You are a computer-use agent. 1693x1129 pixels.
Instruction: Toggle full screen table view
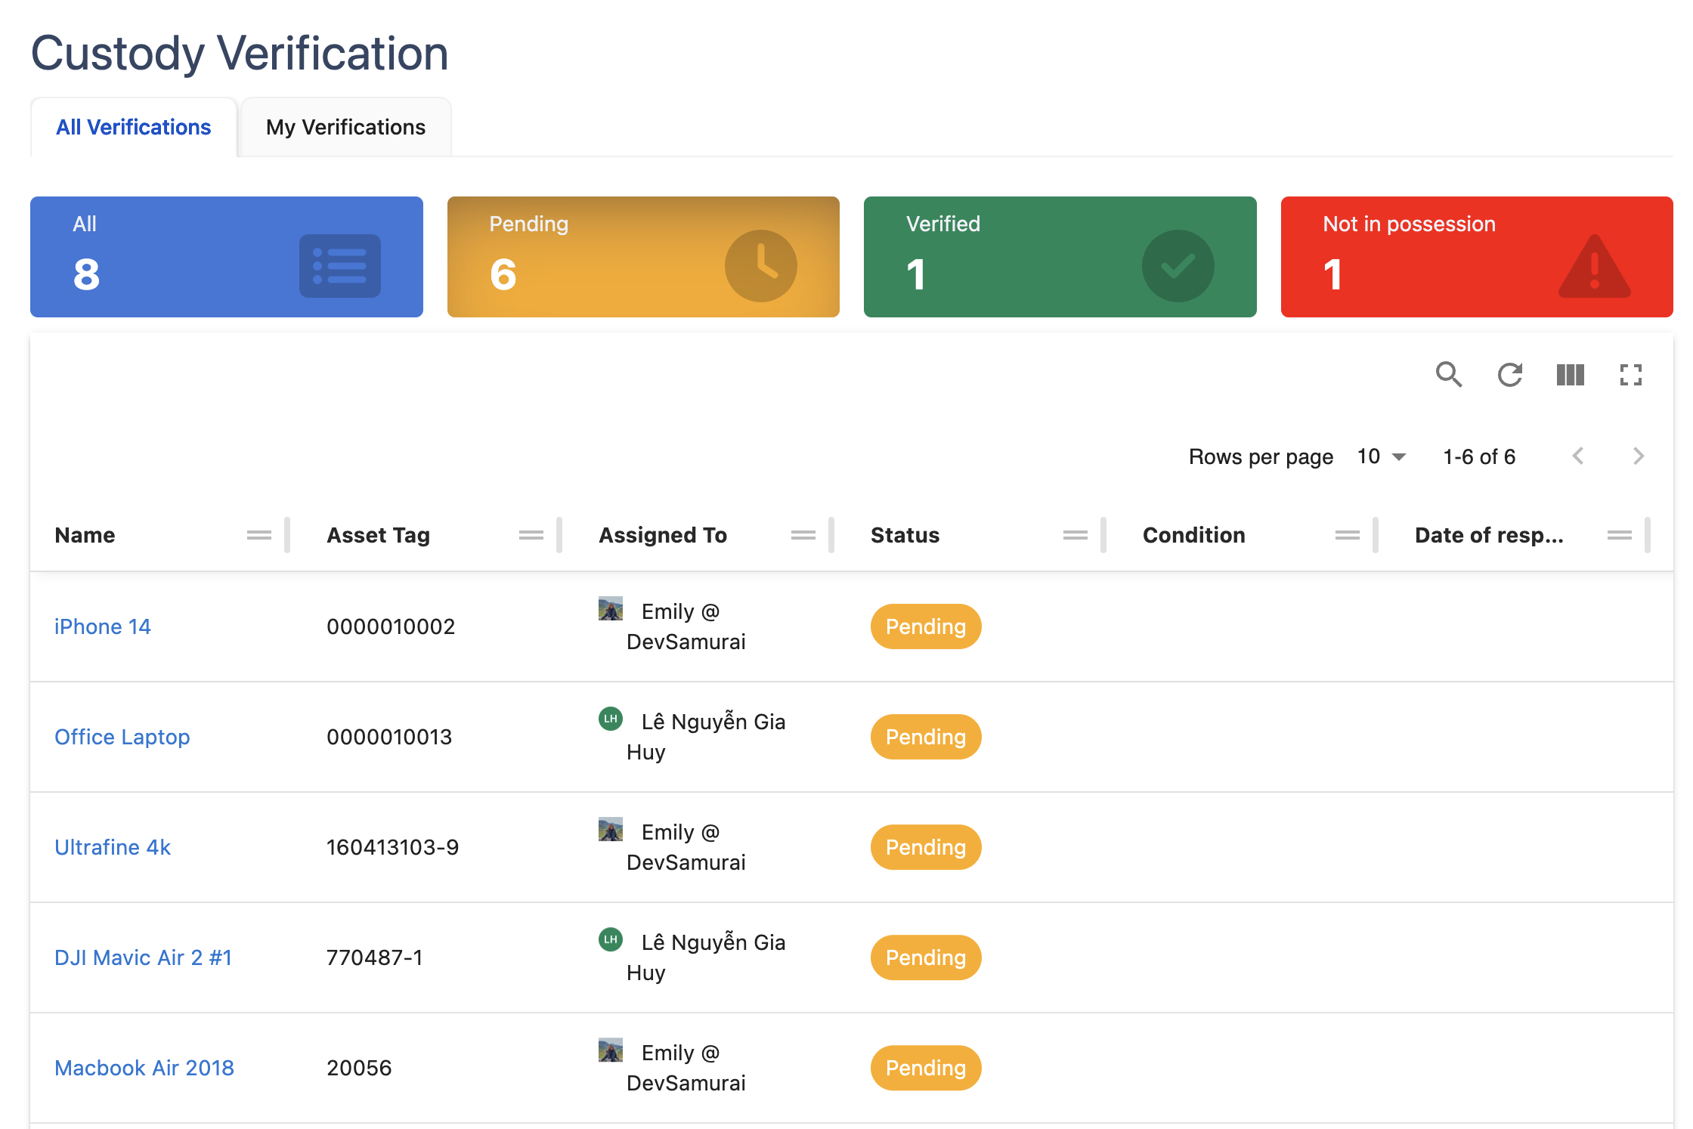pyautogui.click(x=1630, y=374)
